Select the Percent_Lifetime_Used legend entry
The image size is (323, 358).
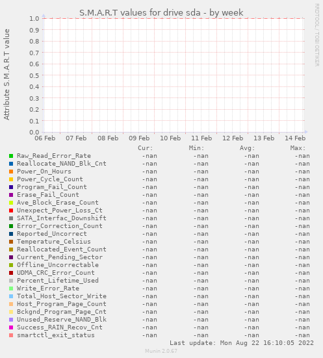click(x=58, y=281)
